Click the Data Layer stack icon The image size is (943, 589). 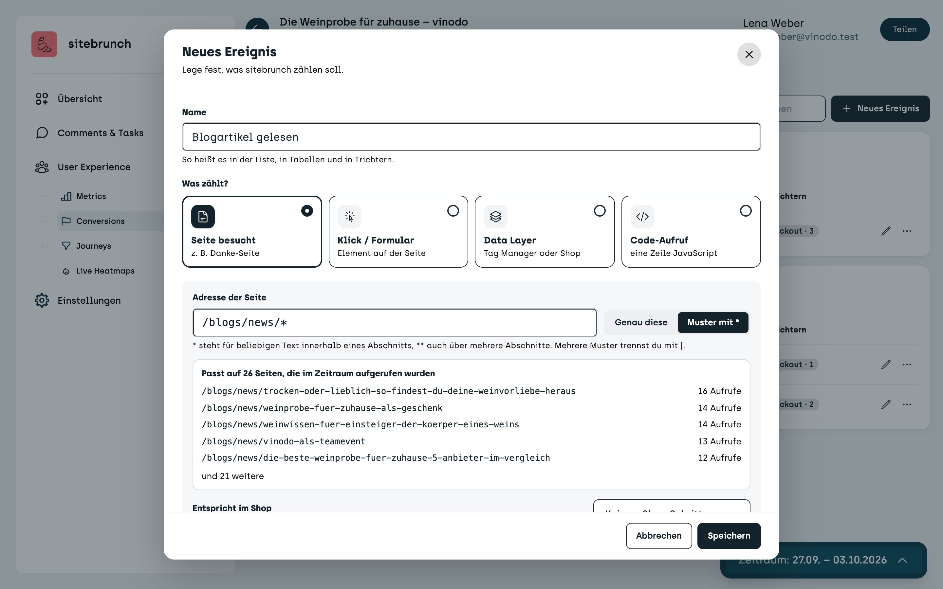point(496,217)
